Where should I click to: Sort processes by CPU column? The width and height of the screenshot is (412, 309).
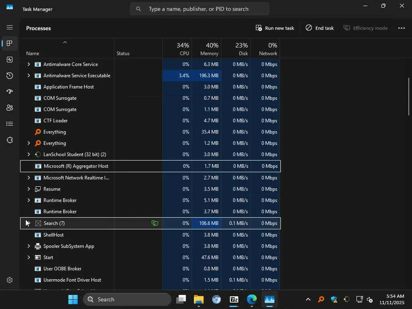(x=177, y=49)
